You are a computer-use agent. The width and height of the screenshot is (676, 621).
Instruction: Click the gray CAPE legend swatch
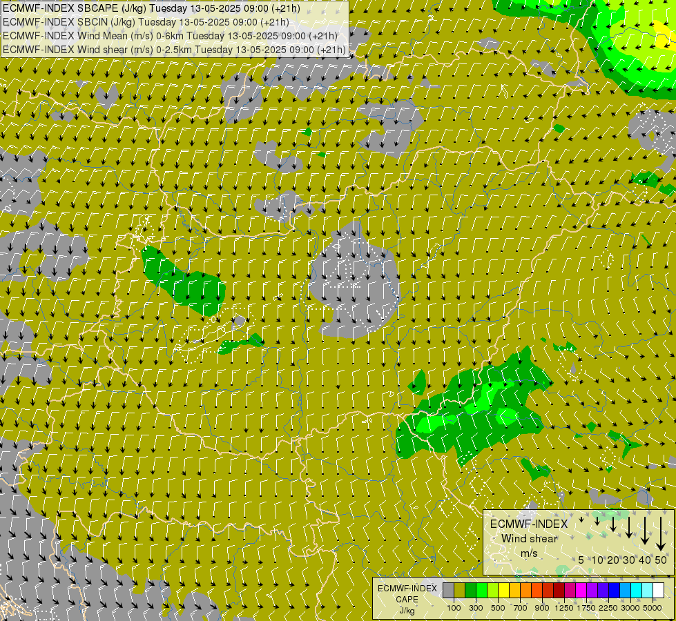point(448,590)
